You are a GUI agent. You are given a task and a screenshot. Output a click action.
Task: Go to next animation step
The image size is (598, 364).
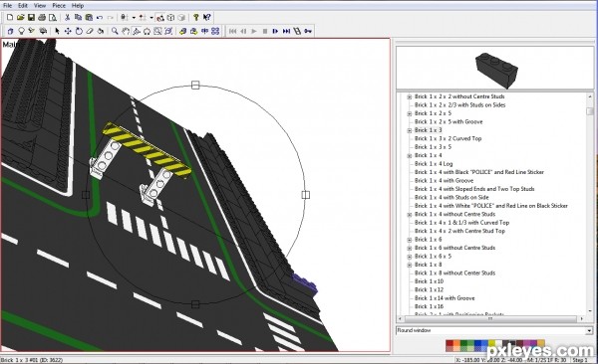(x=275, y=31)
